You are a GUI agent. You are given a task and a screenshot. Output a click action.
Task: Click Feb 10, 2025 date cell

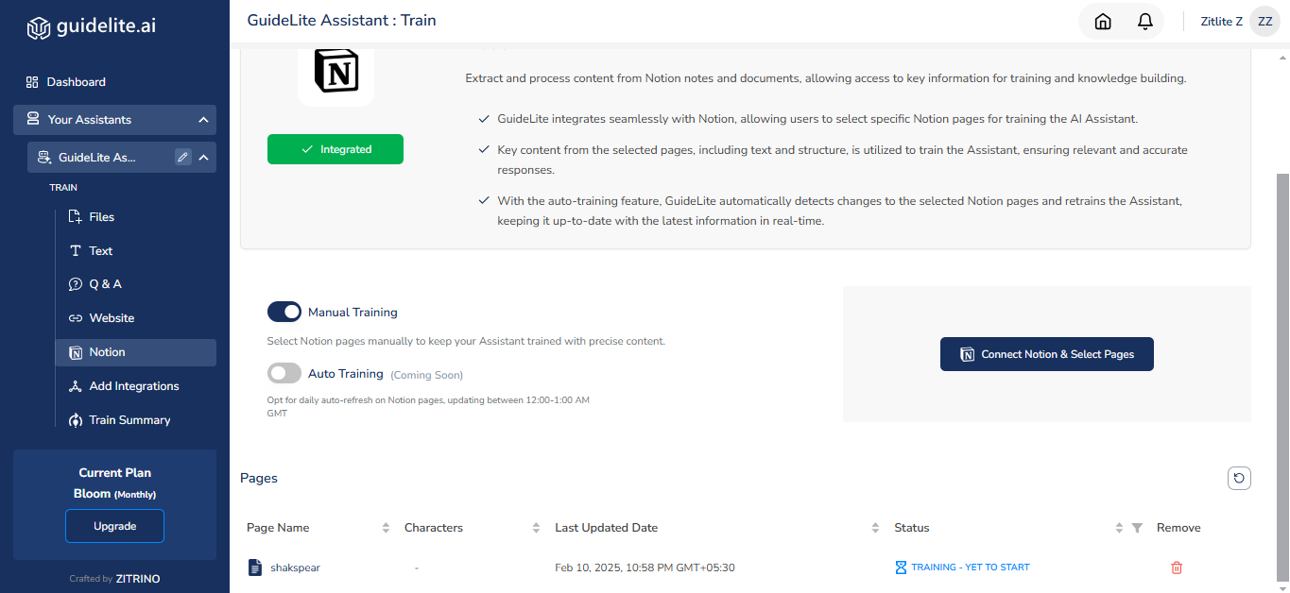coord(645,568)
